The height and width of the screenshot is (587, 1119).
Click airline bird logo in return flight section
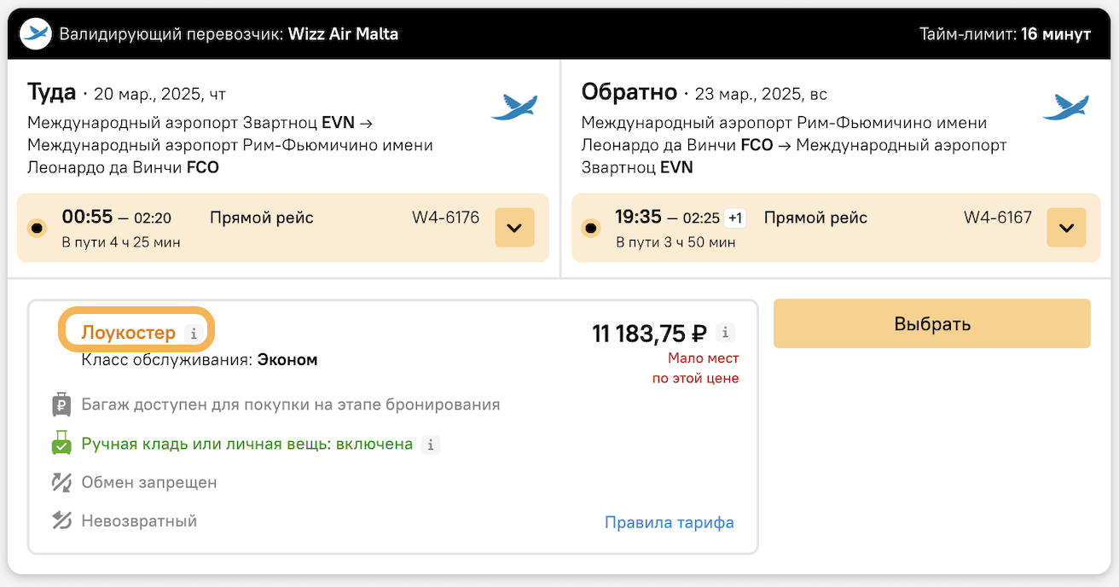(x=1066, y=107)
